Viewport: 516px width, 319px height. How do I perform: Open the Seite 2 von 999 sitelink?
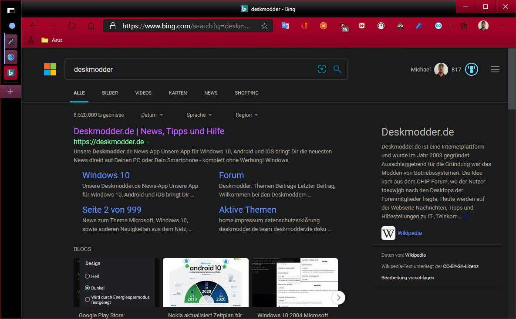point(112,210)
